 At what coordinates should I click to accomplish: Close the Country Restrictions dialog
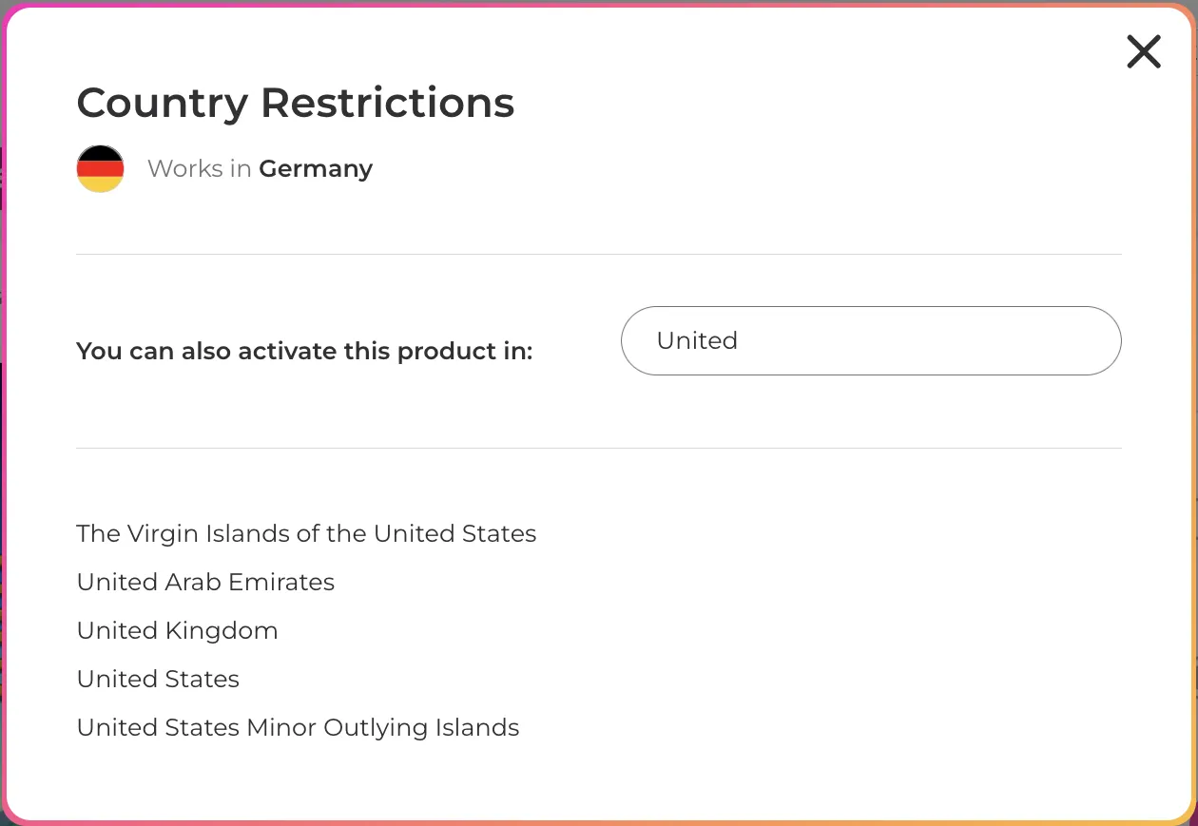pos(1144,51)
